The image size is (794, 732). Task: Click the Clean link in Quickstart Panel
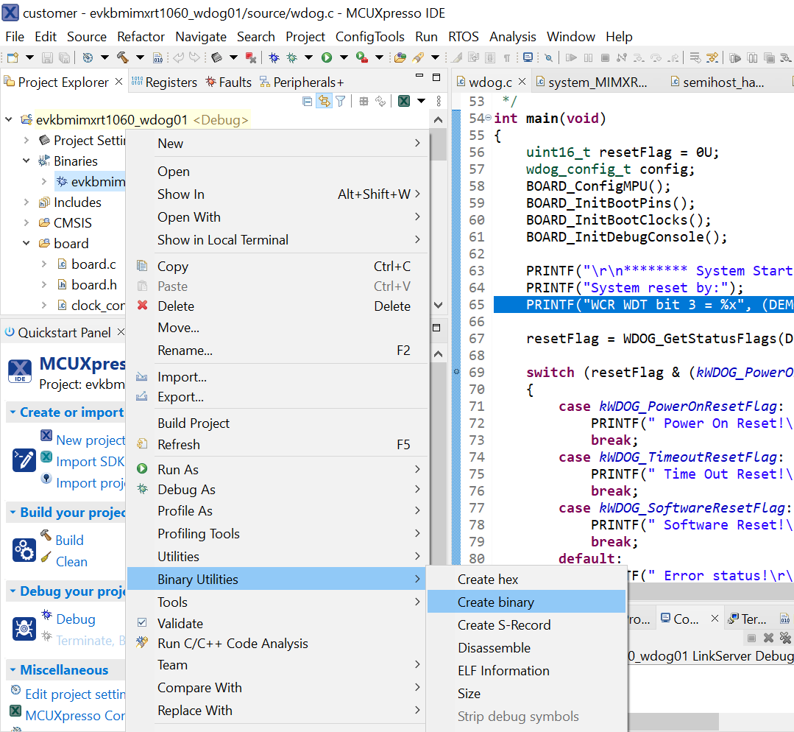tap(71, 561)
